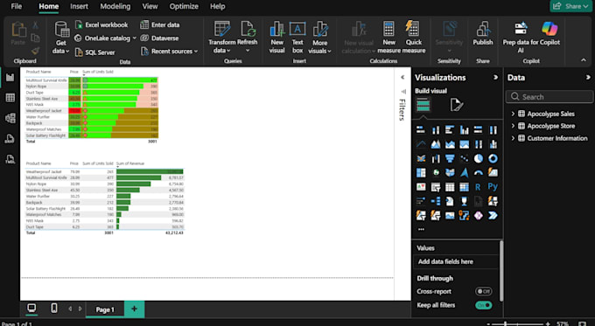Pick the Ribbon chart visual
The height and width of the screenshot is (326, 595).
coord(421,158)
